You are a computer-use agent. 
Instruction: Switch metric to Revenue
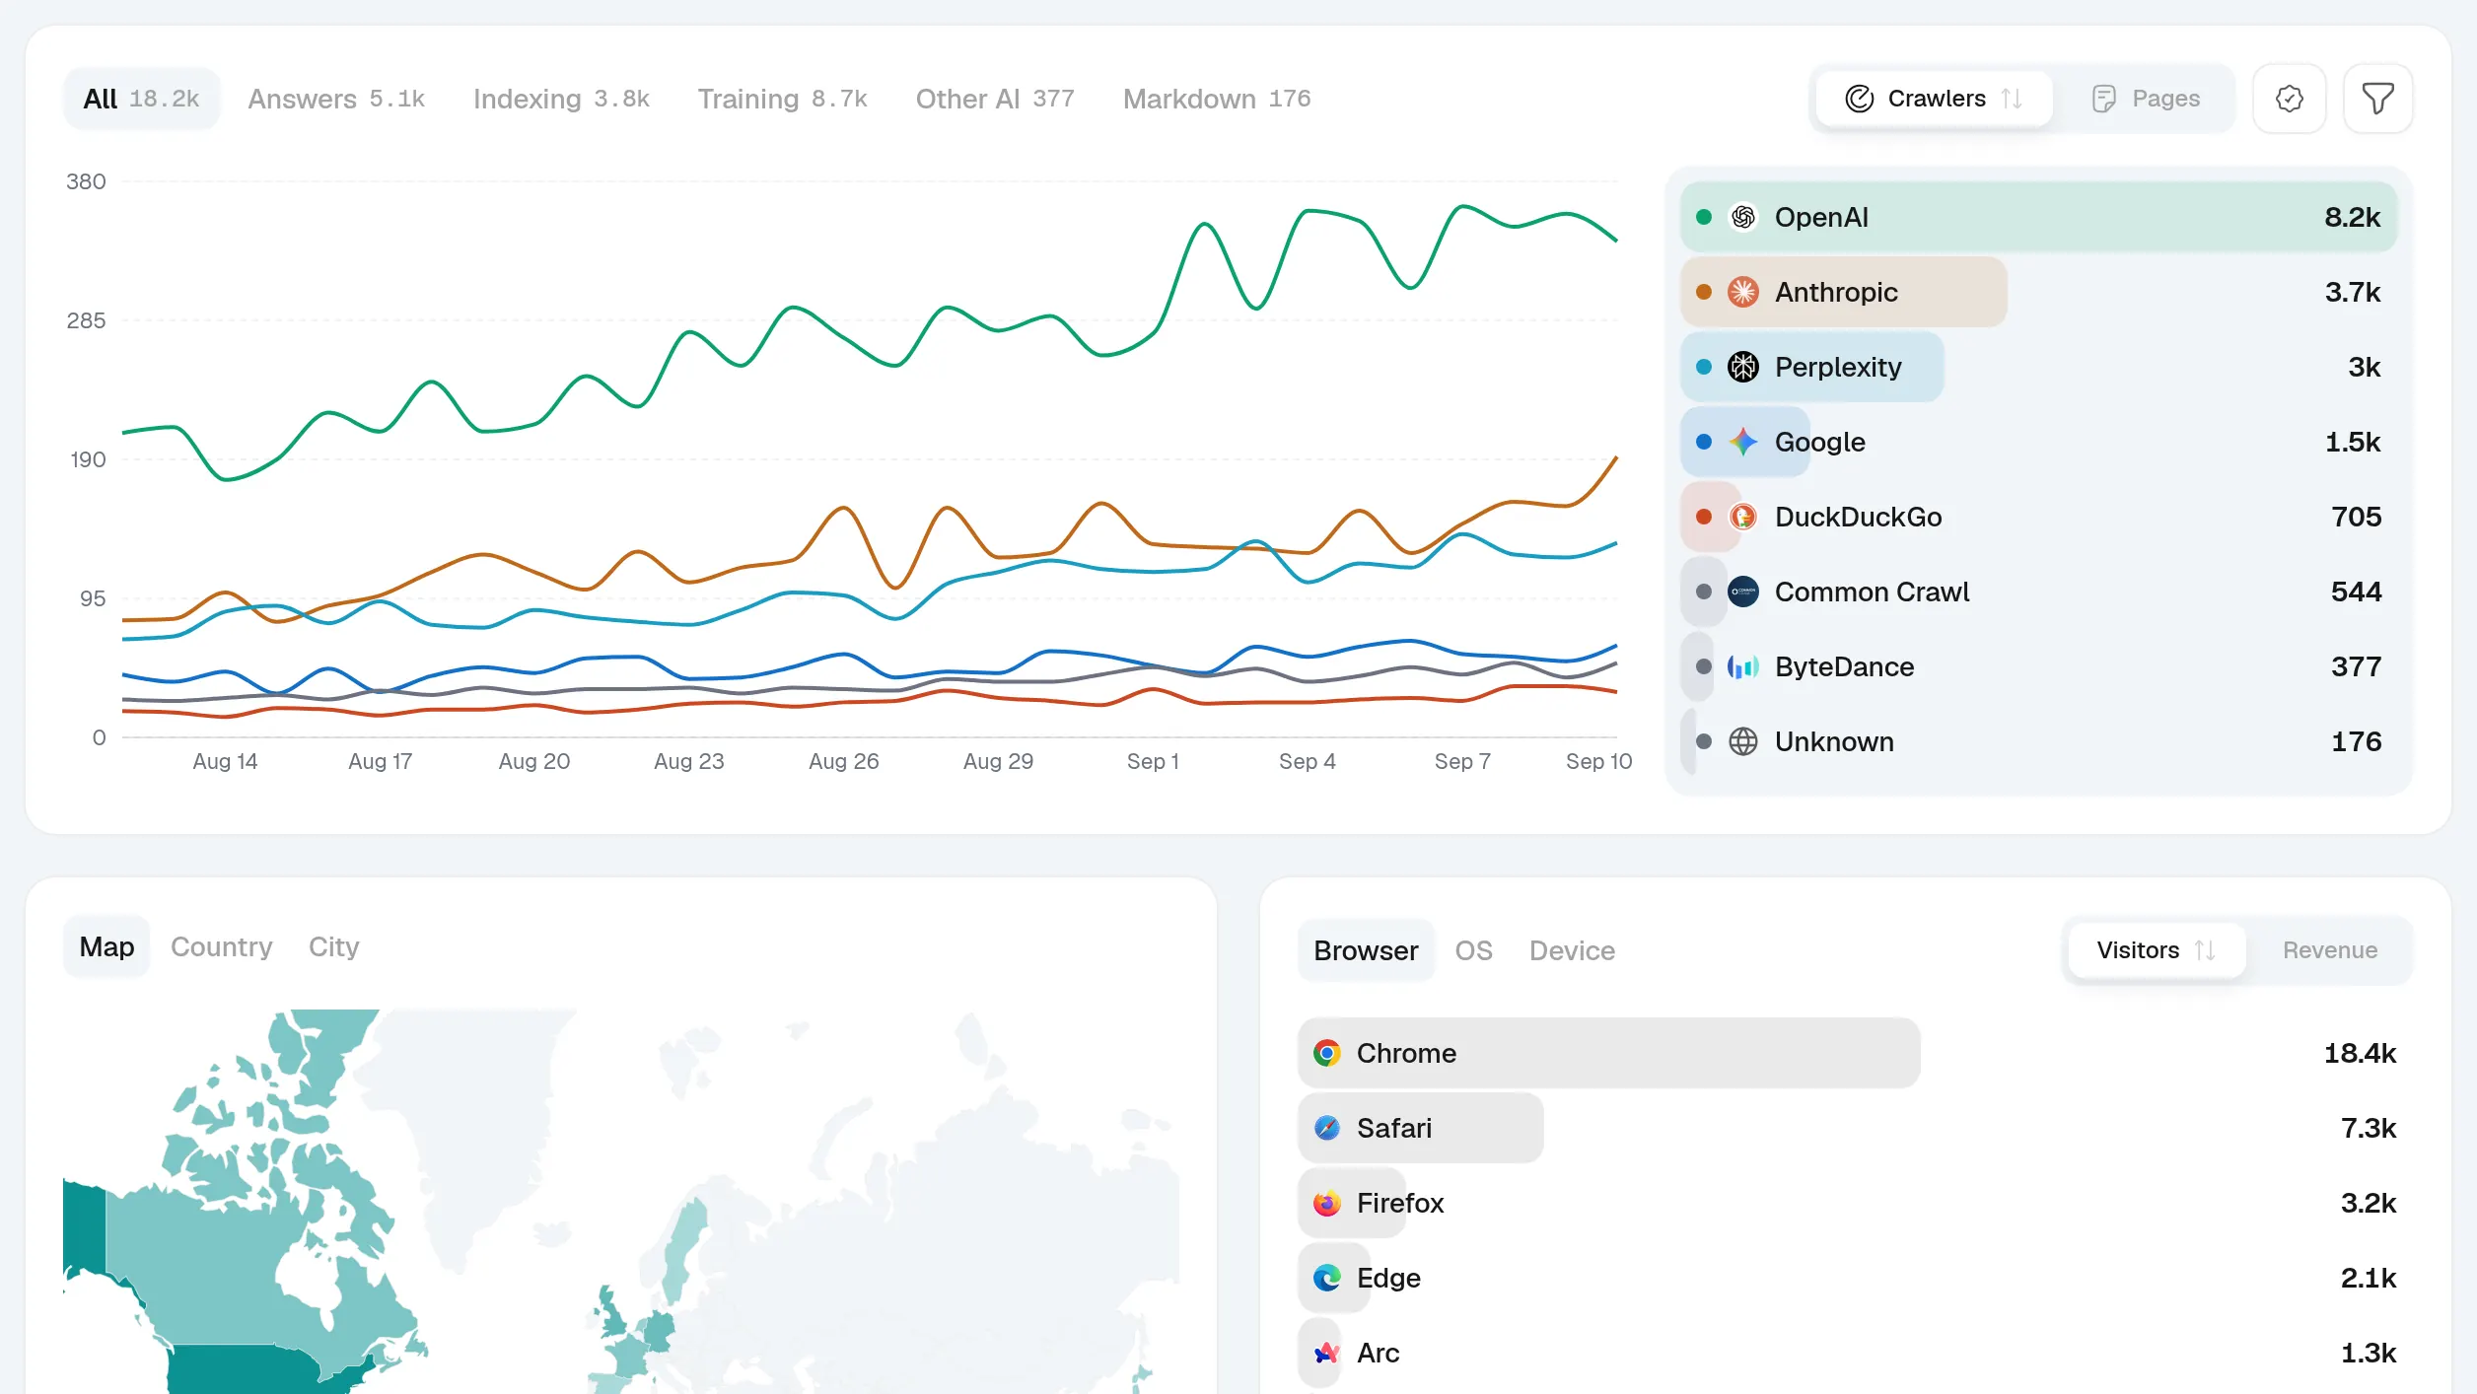pyautogui.click(x=2329, y=950)
